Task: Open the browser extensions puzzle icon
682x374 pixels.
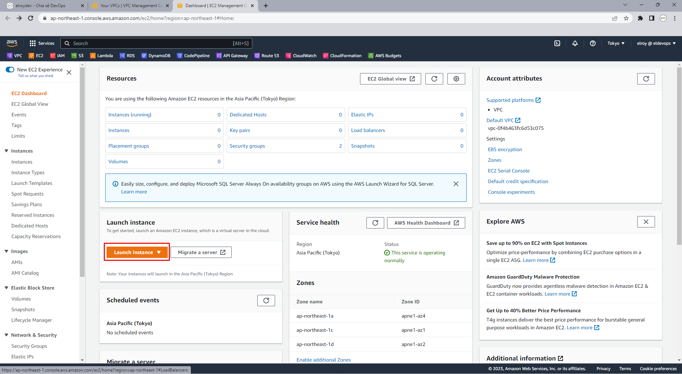Action: point(640,18)
